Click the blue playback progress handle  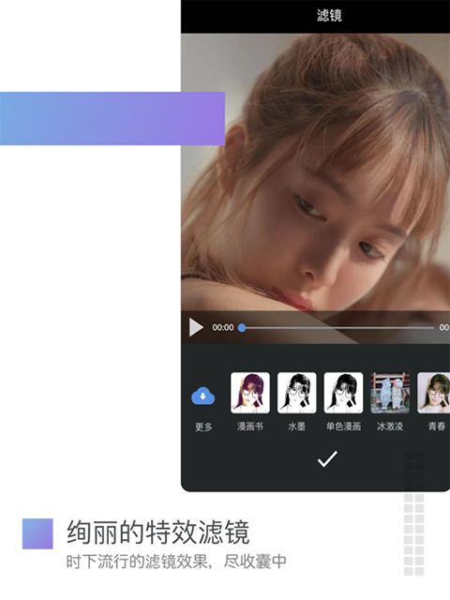click(x=242, y=327)
